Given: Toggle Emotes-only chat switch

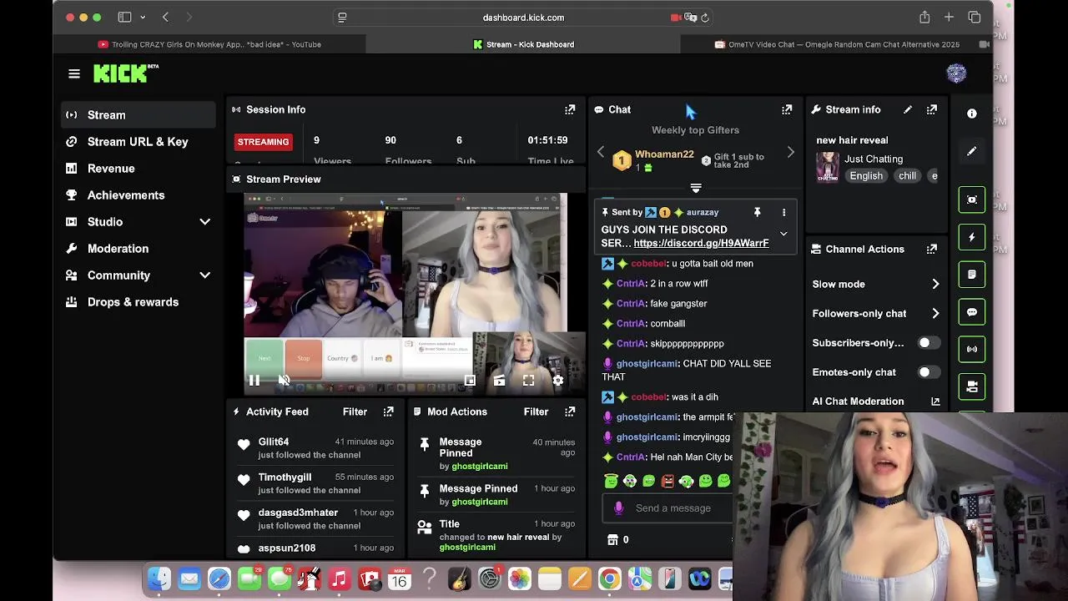Looking at the screenshot, I should pos(929,372).
